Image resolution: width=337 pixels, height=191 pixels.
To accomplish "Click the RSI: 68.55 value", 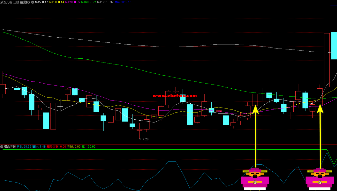I will click(24, 147).
